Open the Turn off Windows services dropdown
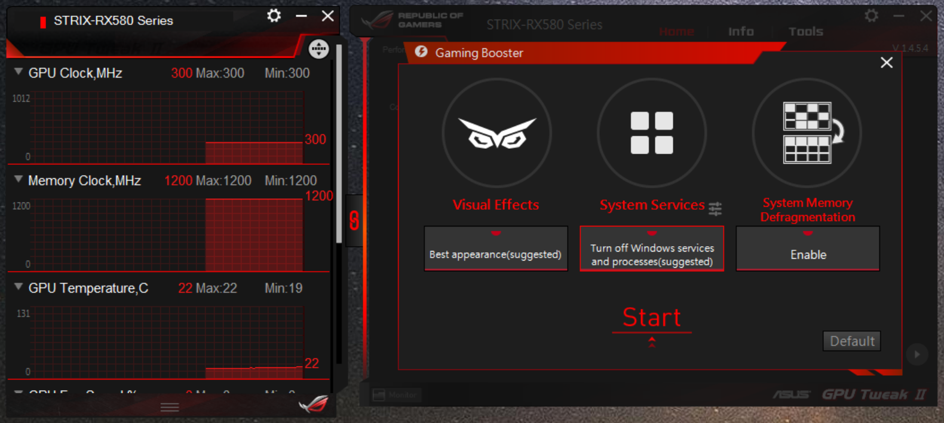 [x=652, y=249]
